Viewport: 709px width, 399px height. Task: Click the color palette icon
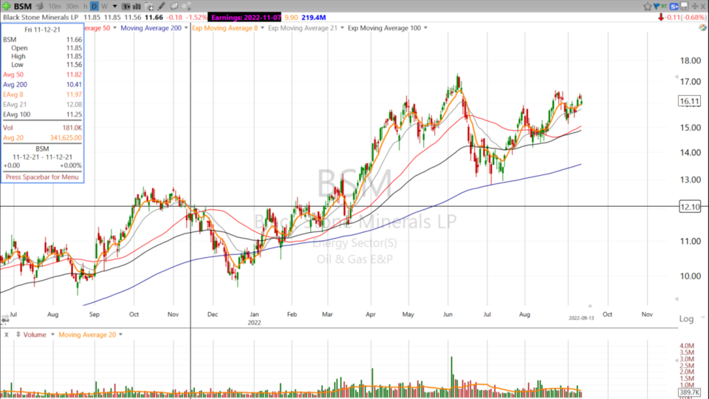tap(702, 28)
